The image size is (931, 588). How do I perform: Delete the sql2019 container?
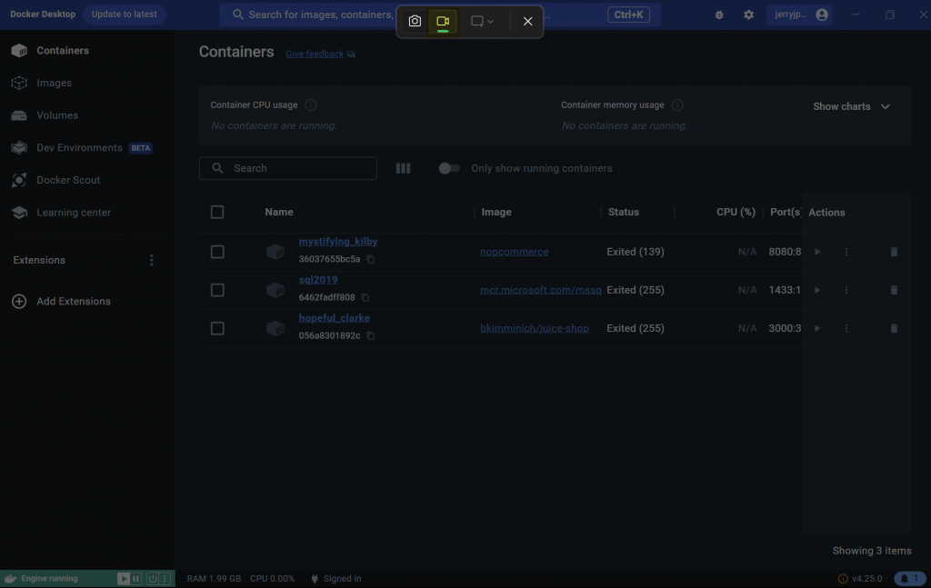(x=894, y=290)
